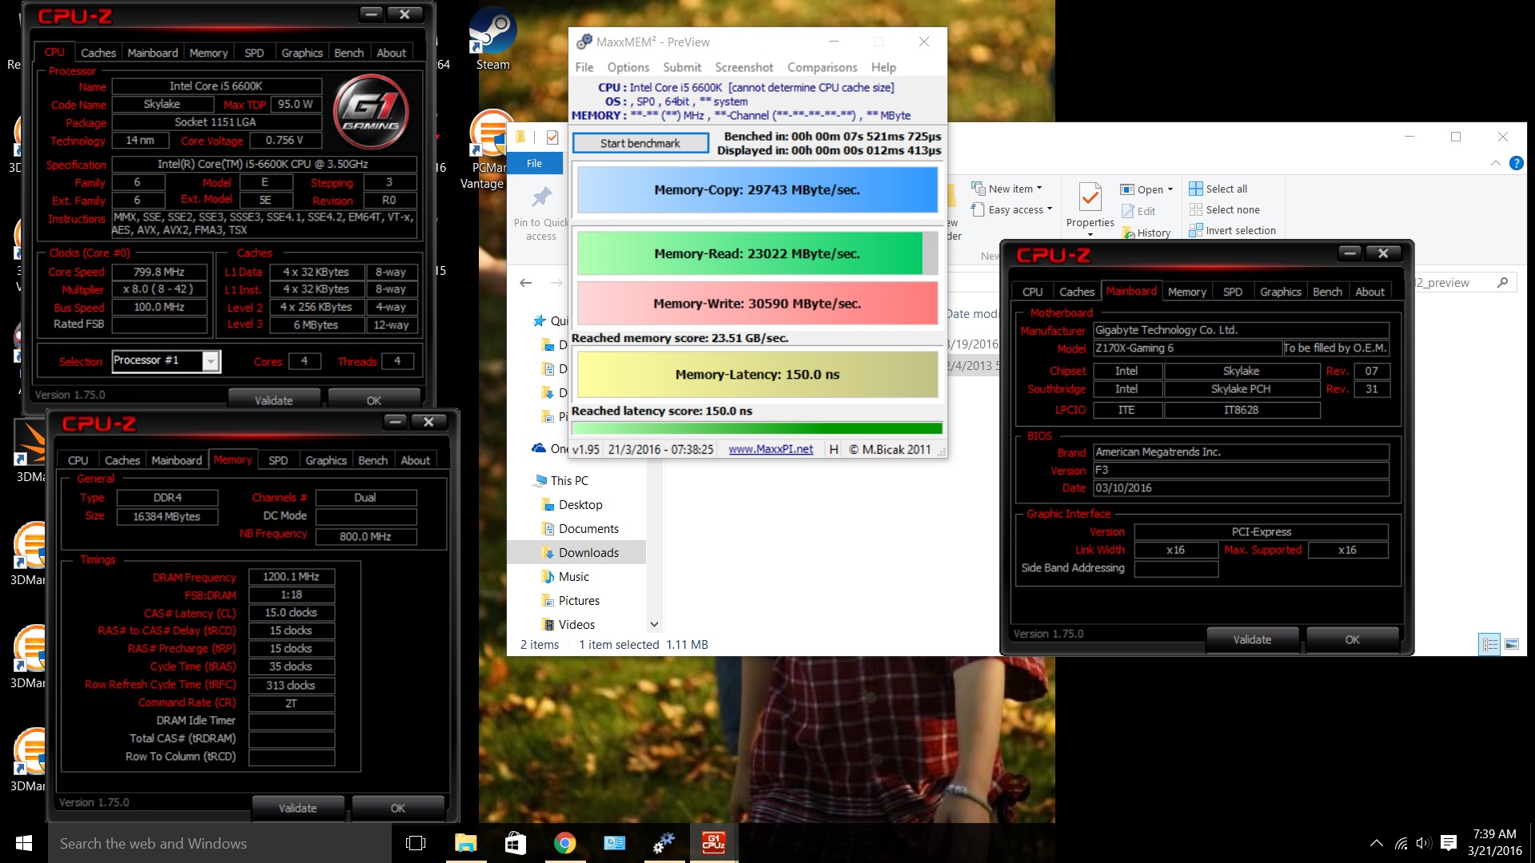The image size is (1535, 863).
Task: Select Downloads in Explorer navigation pane
Action: point(577,552)
